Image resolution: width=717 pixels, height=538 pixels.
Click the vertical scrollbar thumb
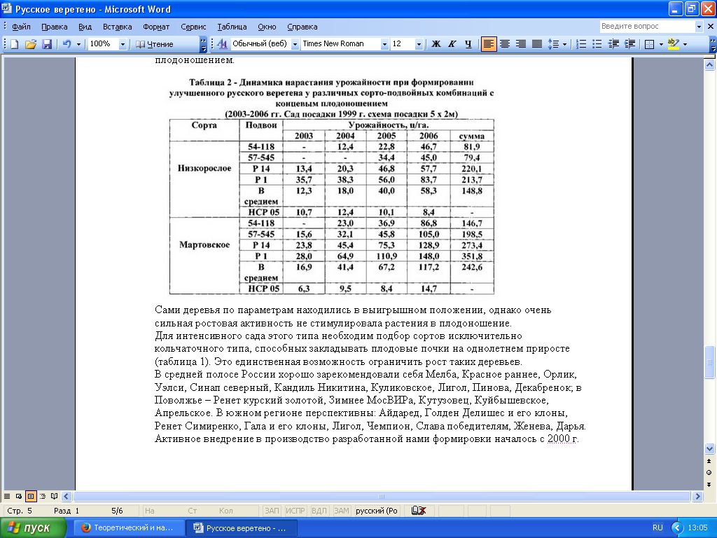pyautogui.click(x=709, y=362)
